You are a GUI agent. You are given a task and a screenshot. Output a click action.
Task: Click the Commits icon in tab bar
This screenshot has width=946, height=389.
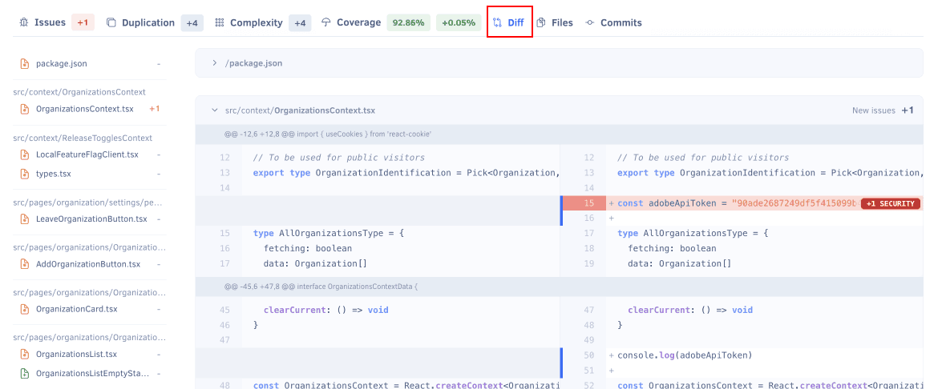pyautogui.click(x=590, y=22)
